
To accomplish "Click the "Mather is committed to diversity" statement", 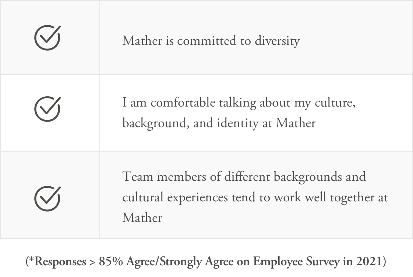I will (x=211, y=41).
